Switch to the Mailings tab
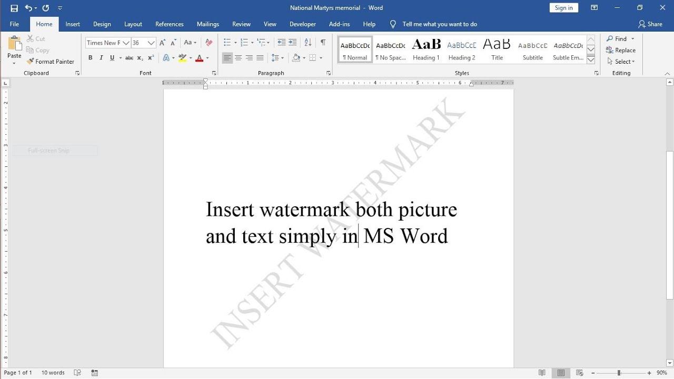Viewport: 674px width, 379px height. 208,24
